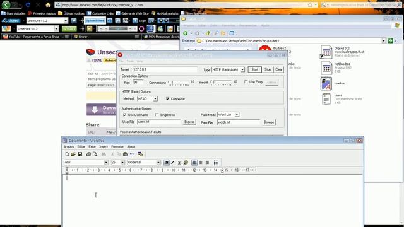Paste clipboard contents in WordPad
Image resolution: width=404 pixels, height=227 pixels.
click(125, 154)
